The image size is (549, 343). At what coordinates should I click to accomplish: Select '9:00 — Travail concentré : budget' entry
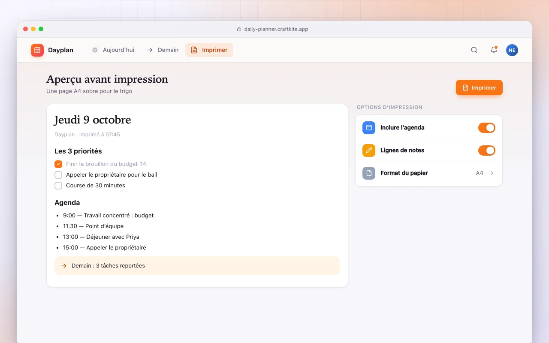click(x=108, y=216)
